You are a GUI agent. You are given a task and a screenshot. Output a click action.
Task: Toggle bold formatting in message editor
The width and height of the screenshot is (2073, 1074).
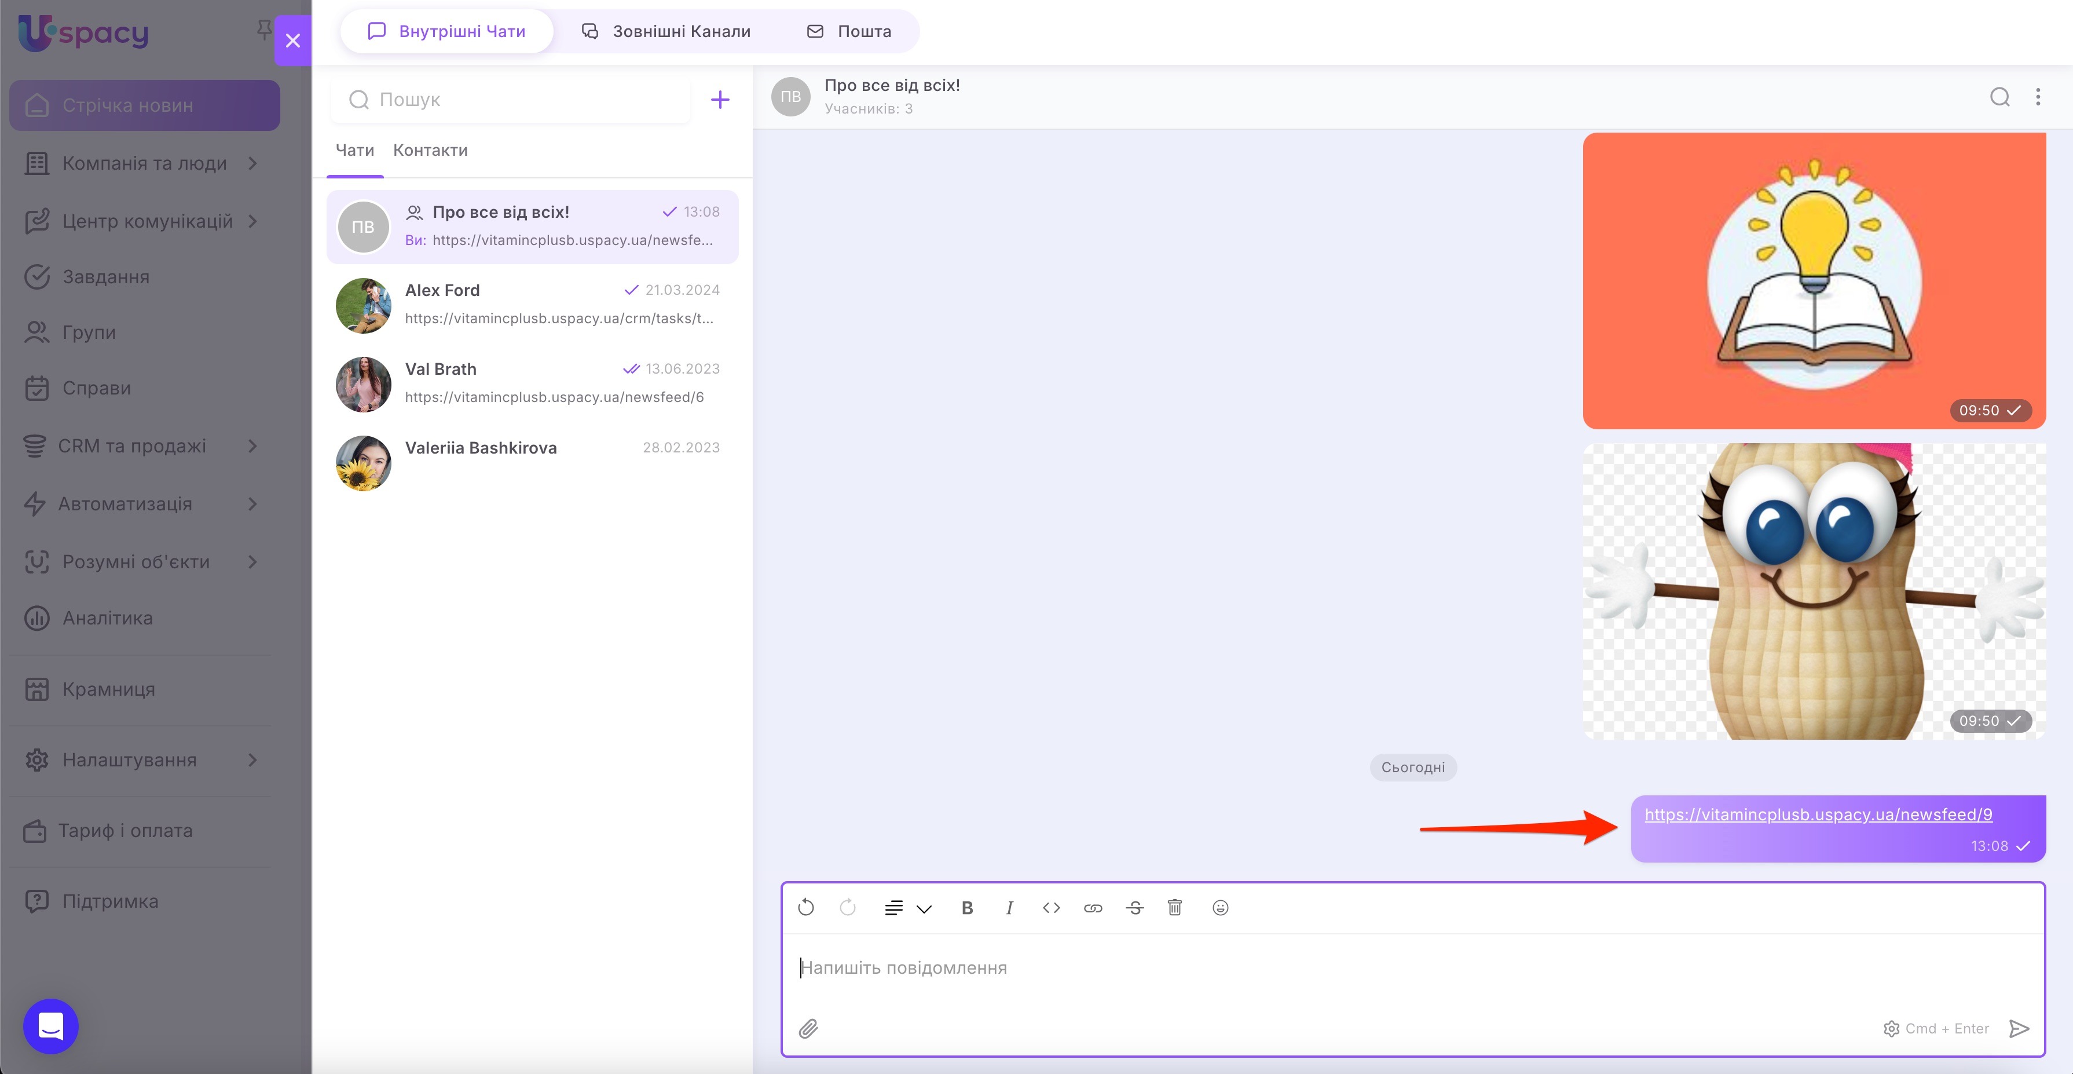(967, 908)
